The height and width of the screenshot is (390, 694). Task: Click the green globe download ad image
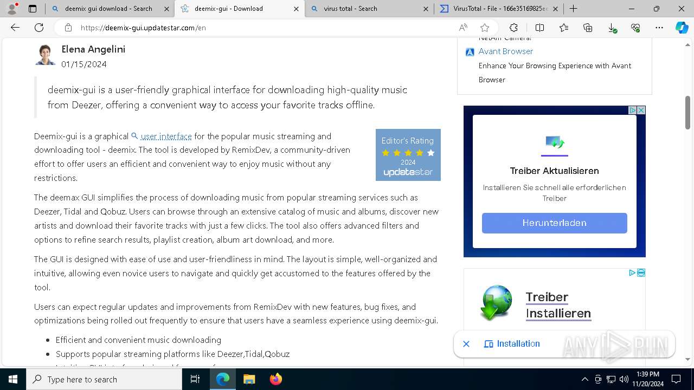click(x=496, y=302)
